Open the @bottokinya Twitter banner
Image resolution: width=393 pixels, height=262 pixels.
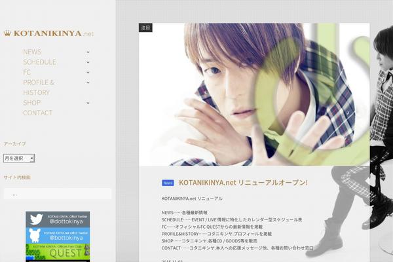coord(58,236)
